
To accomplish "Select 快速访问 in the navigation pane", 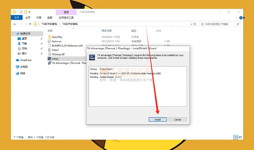I will (x=25, y=34).
